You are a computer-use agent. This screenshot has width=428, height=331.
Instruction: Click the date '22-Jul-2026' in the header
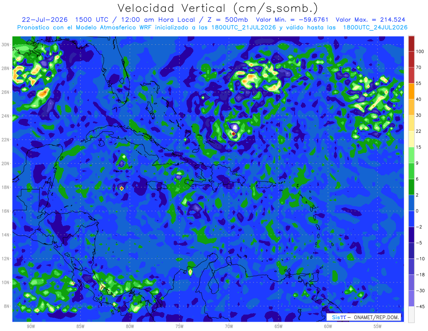tap(45, 19)
